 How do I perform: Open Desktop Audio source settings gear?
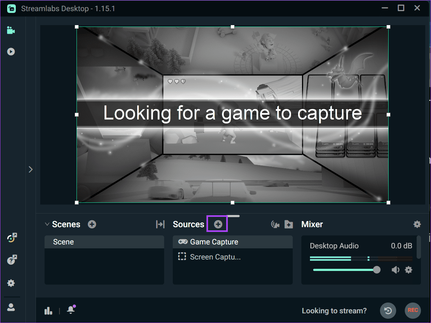408,270
